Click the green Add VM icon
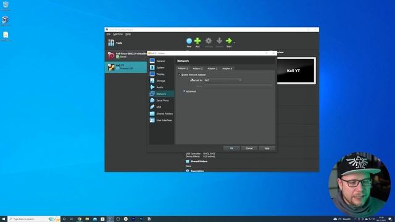 click(197, 41)
